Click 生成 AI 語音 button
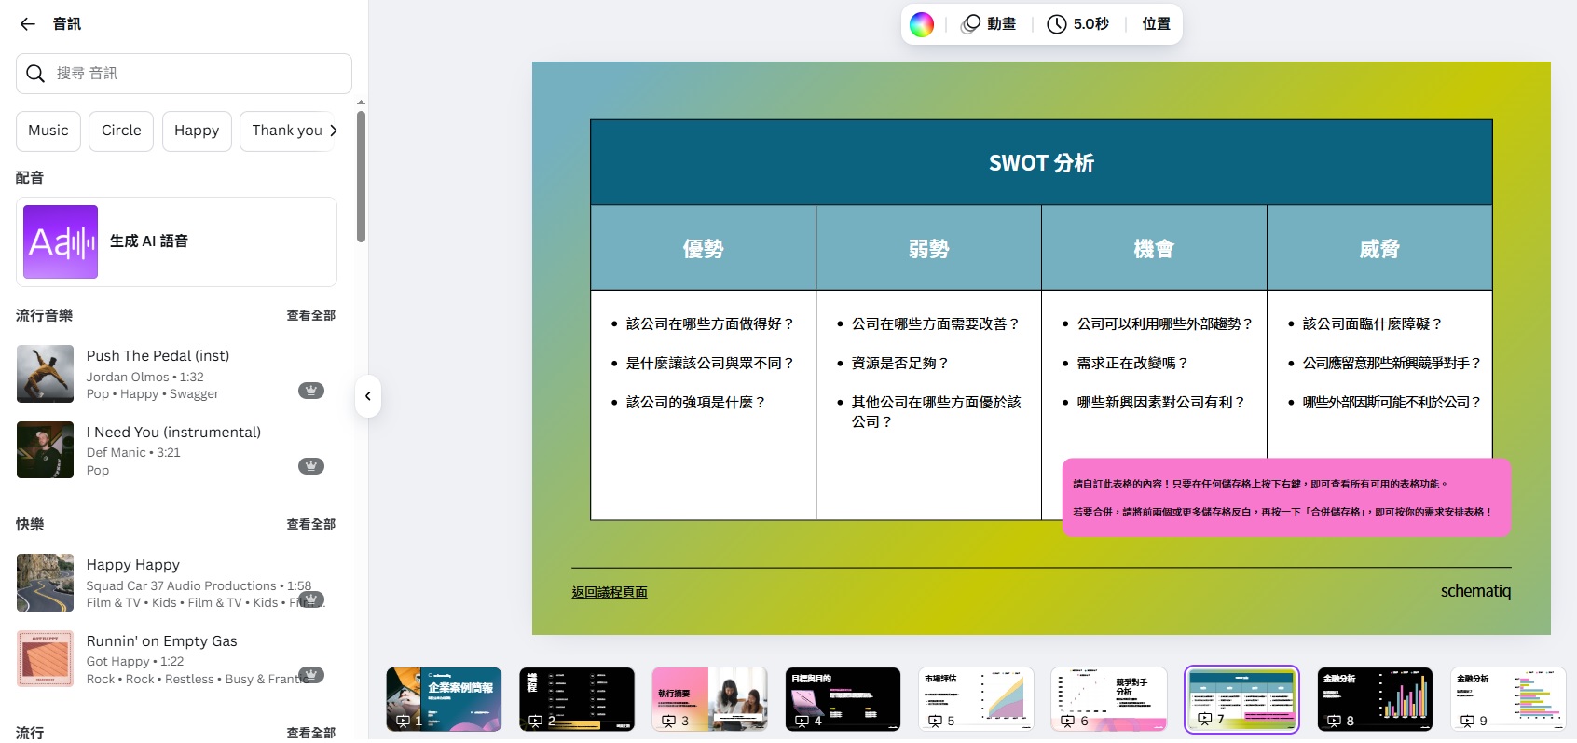Viewport: 1577px width, 743px height. pos(176,242)
